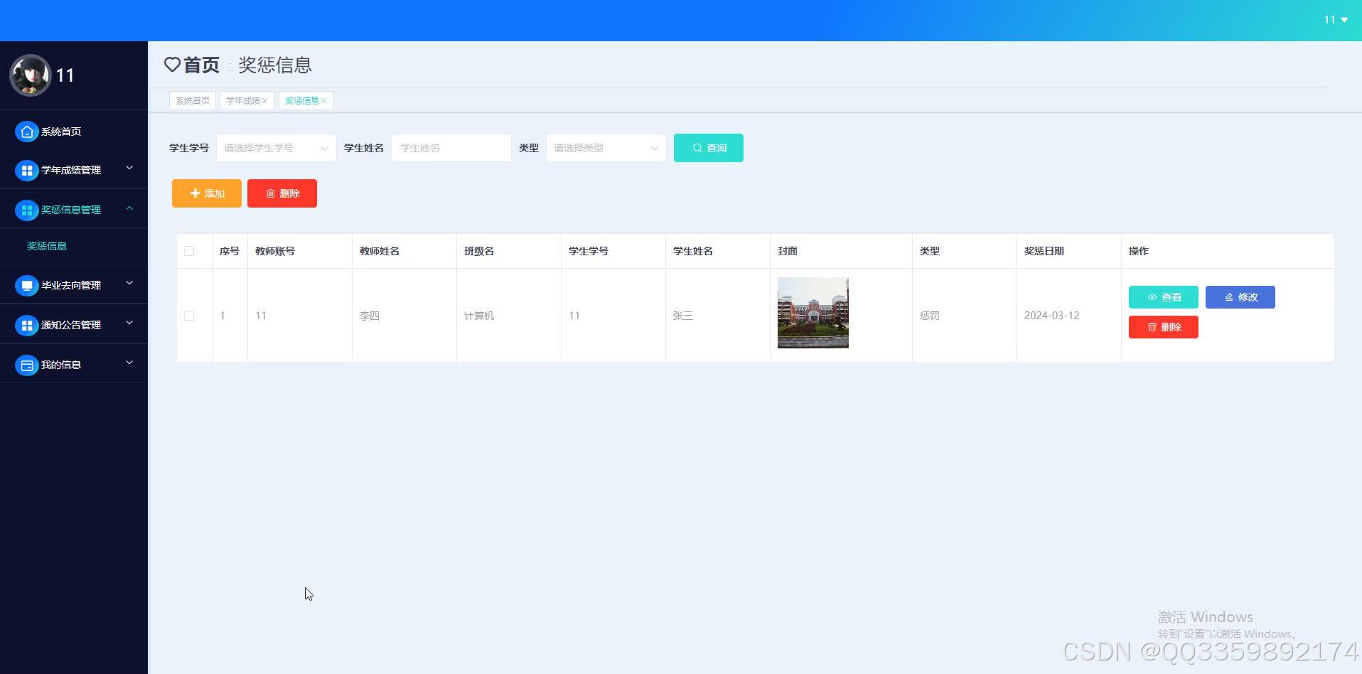Toggle the checkbox for row 1
The width and height of the screenshot is (1362, 674).
tap(189, 316)
